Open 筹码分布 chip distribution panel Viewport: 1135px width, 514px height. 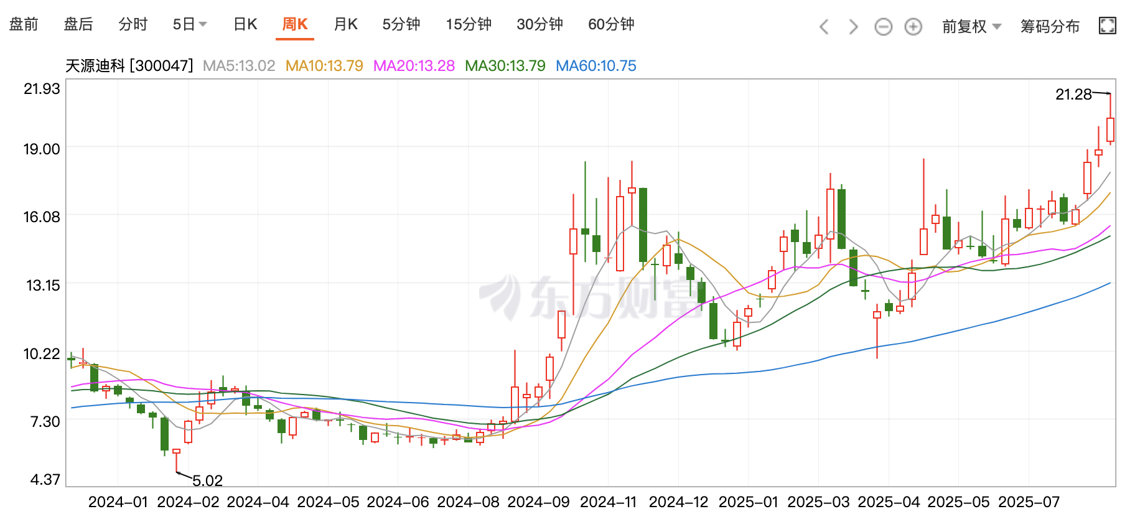[x=1050, y=26]
